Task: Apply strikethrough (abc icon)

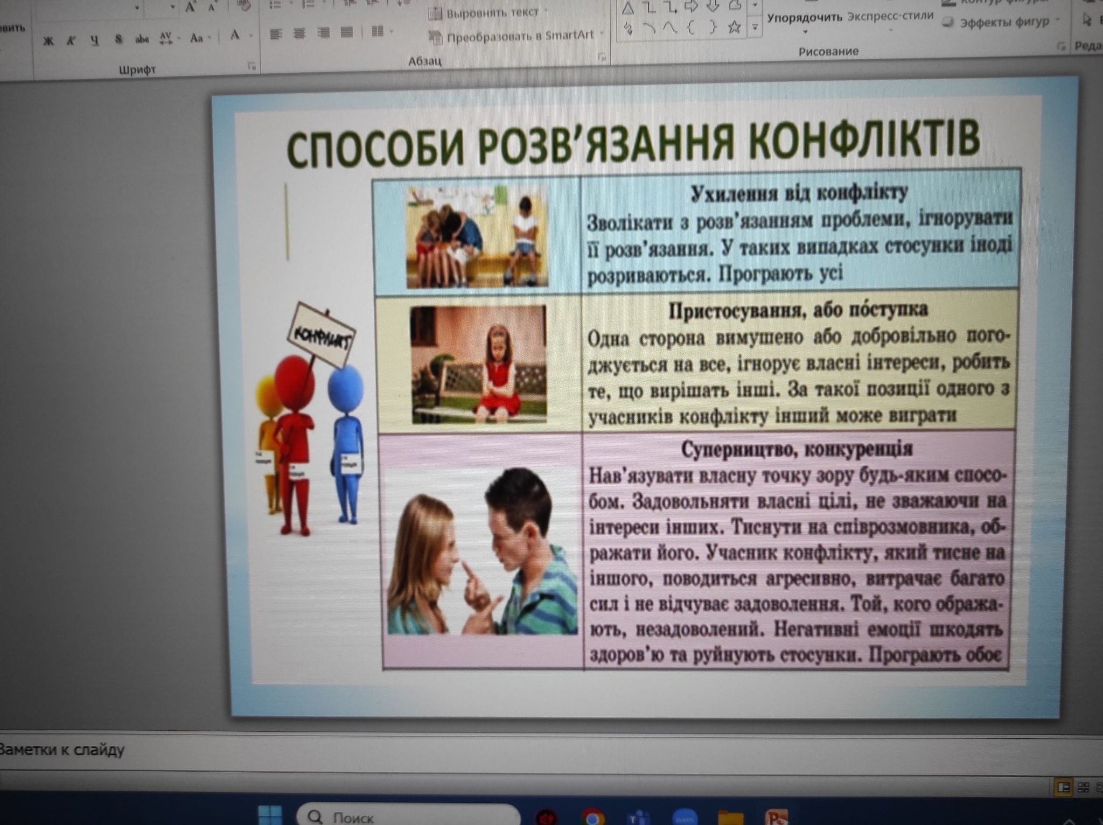Action: 142,39
